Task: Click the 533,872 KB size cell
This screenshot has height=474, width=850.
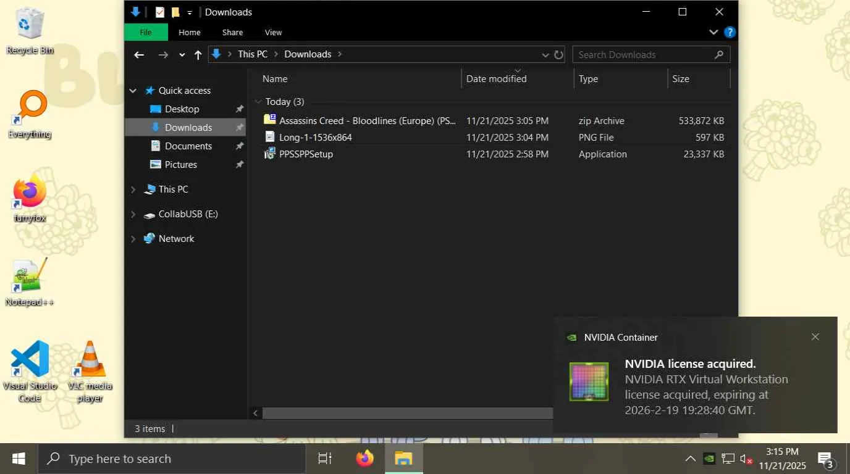Action: point(701,121)
